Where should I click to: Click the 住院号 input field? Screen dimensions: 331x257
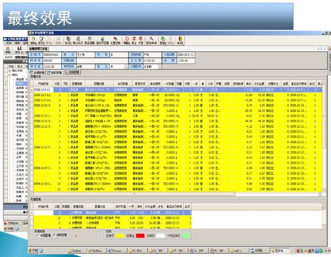[x=52, y=55]
